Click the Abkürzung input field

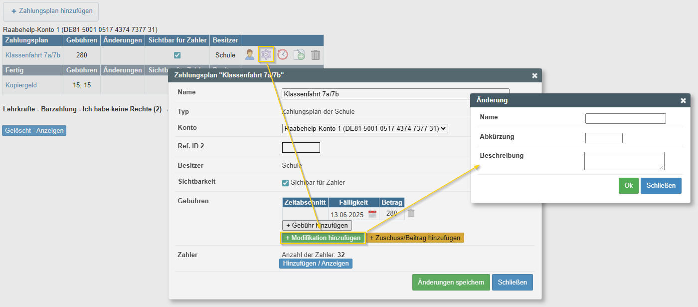(604, 138)
